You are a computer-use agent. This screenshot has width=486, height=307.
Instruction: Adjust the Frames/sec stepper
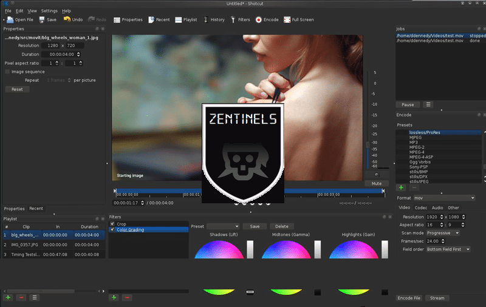[443, 241]
